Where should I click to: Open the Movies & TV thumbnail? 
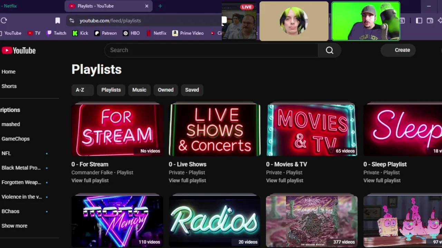pos(312,130)
